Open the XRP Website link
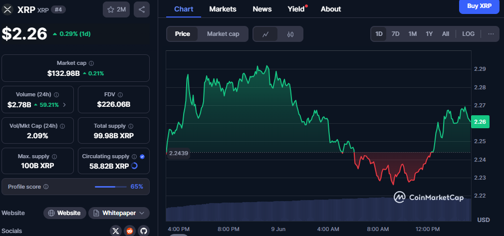This screenshot has width=504, height=236. pyautogui.click(x=65, y=213)
